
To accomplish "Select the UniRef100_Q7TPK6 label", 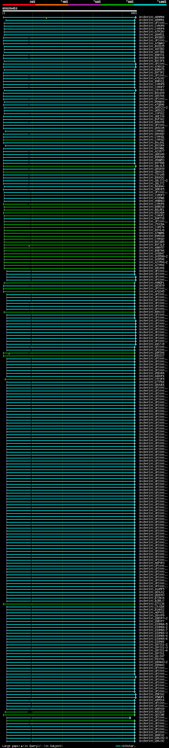I will coord(152,382).
